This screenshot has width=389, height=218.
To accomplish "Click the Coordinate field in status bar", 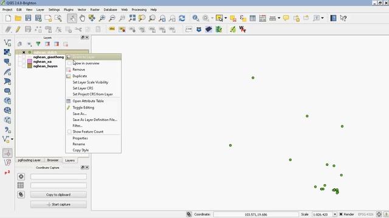I will [x=256, y=214].
